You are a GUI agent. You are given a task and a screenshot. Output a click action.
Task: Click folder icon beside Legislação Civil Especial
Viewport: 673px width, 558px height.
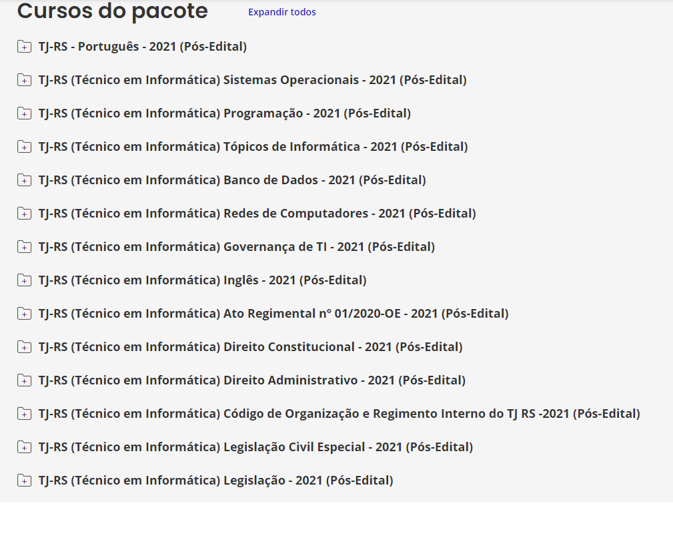click(x=24, y=447)
